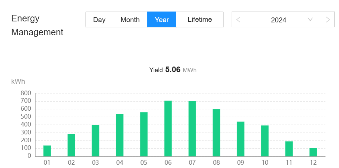Screen dimensions: 339x168
Task: Click the August bar in chart
Action: (216, 133)
